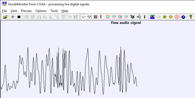Click the red concentric rings icon

[177, 17]
